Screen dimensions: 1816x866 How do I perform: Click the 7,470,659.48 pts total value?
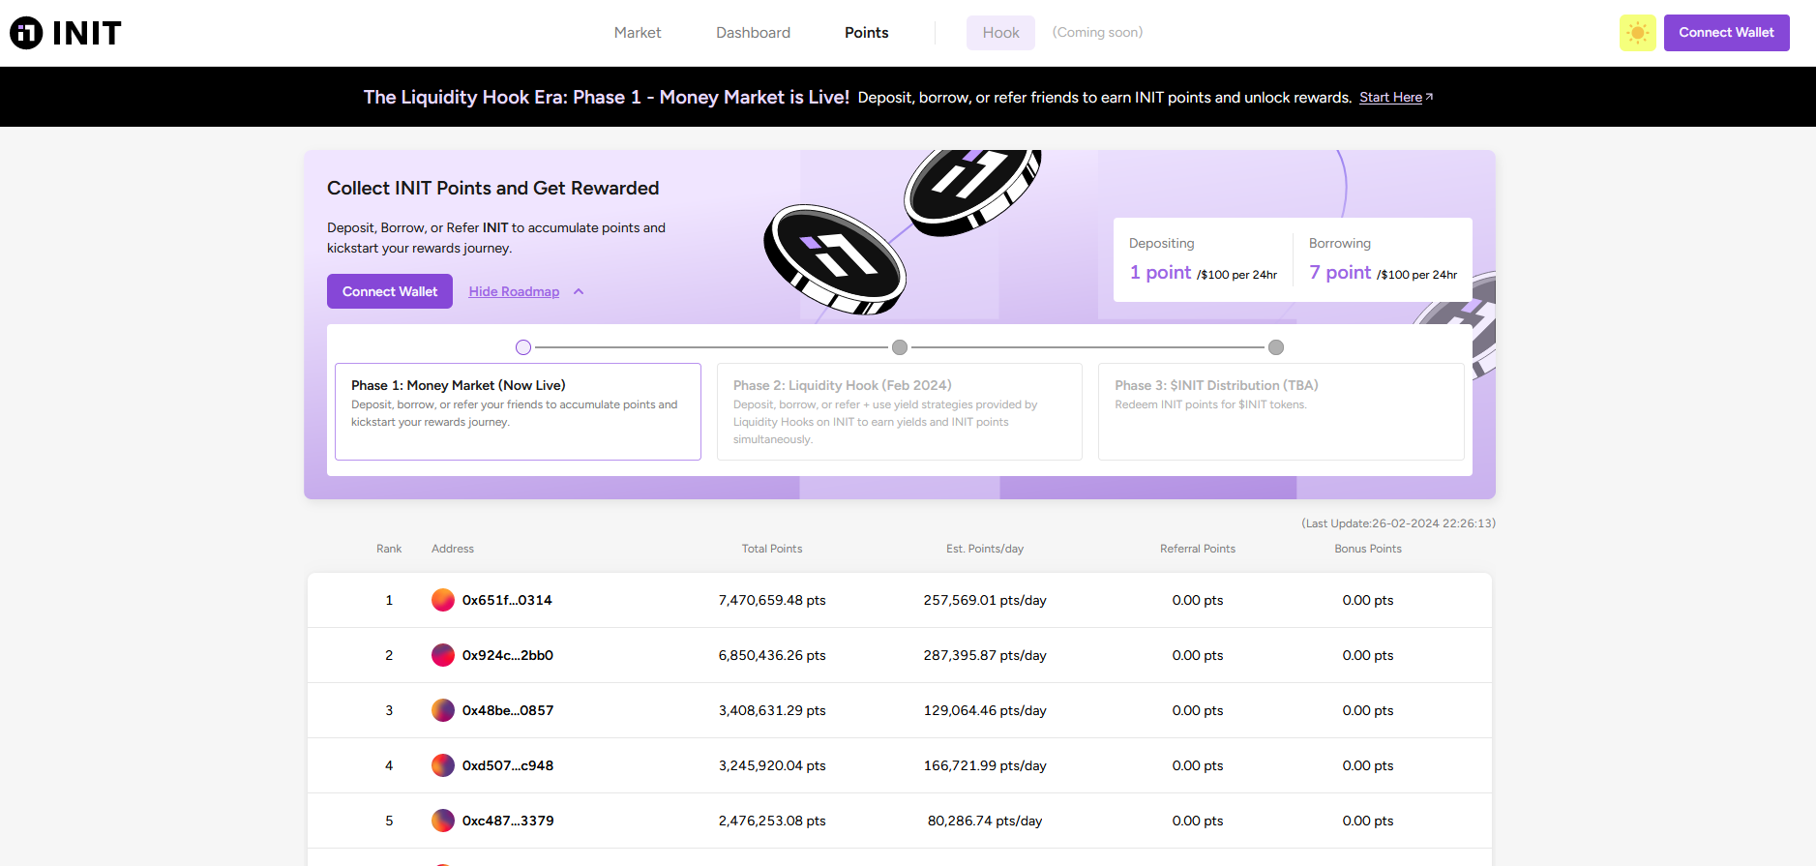point(772,600)
